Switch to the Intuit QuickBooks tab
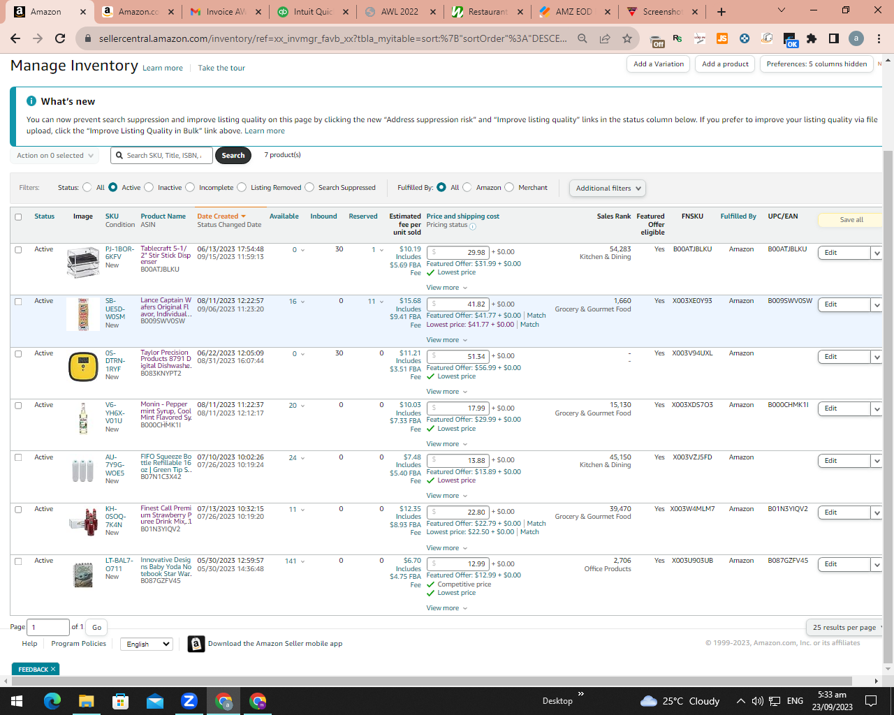 coord(312,12)
